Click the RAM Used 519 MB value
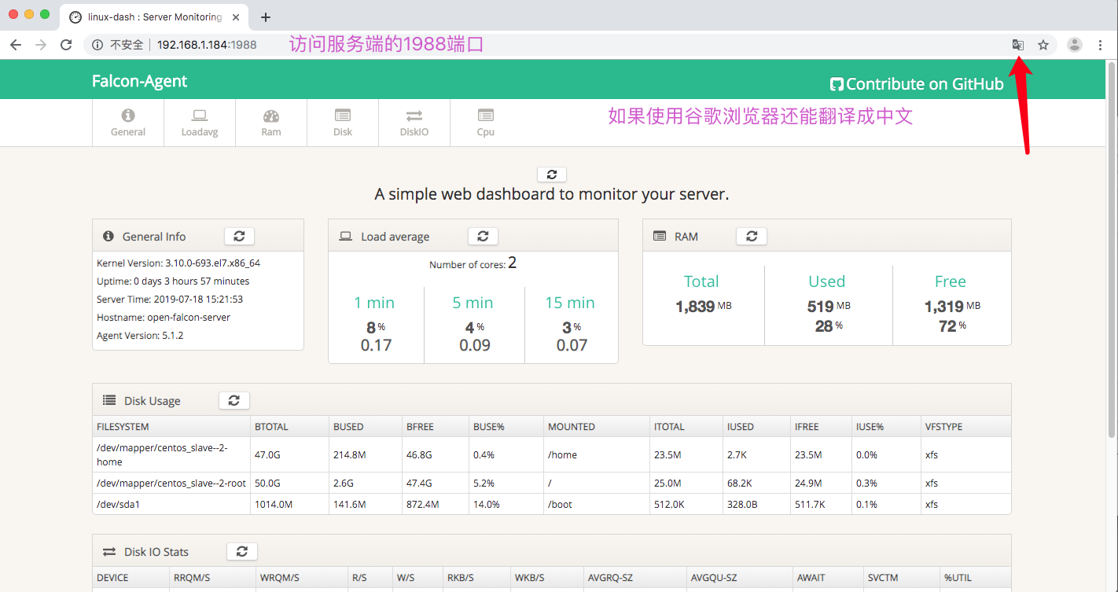1118x592 pixels. (x=828, y=307)
